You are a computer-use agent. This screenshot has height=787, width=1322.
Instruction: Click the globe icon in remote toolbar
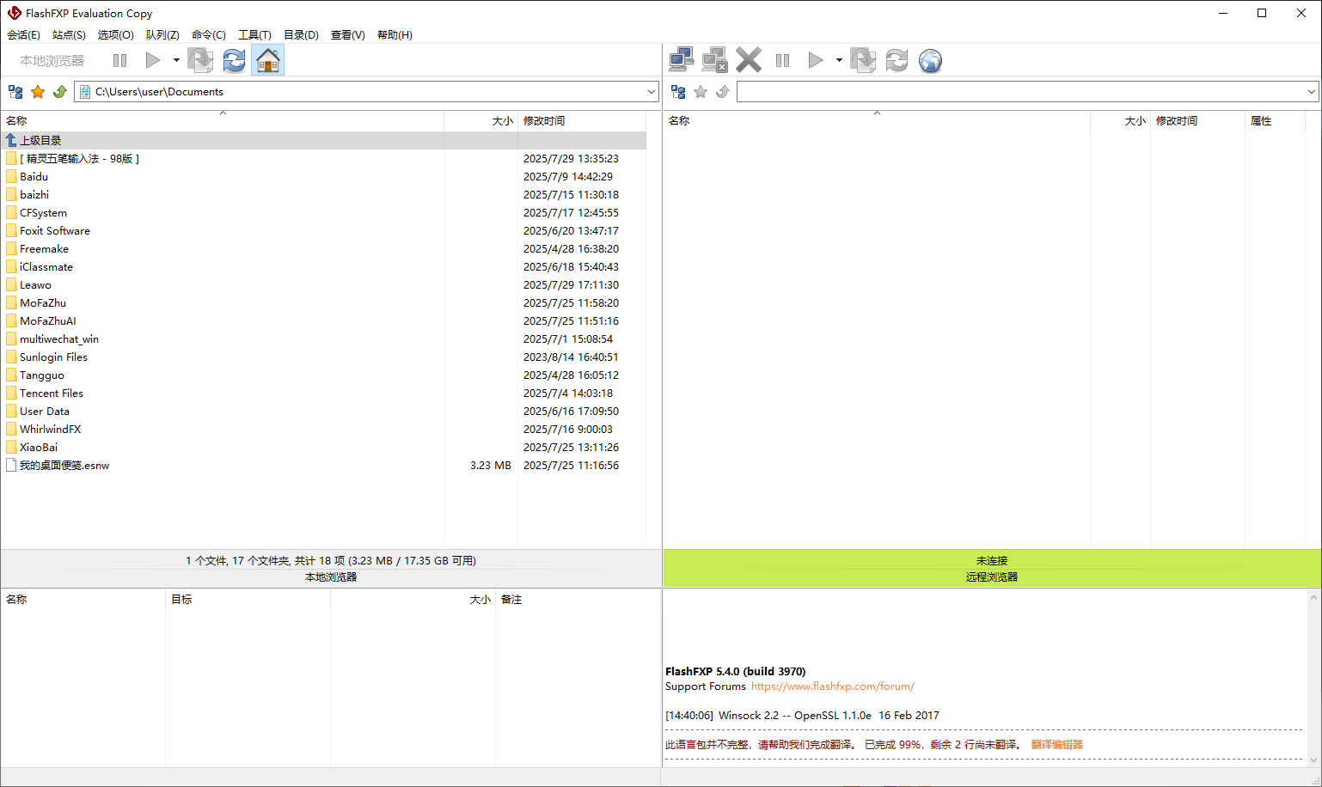pos(930,60)
